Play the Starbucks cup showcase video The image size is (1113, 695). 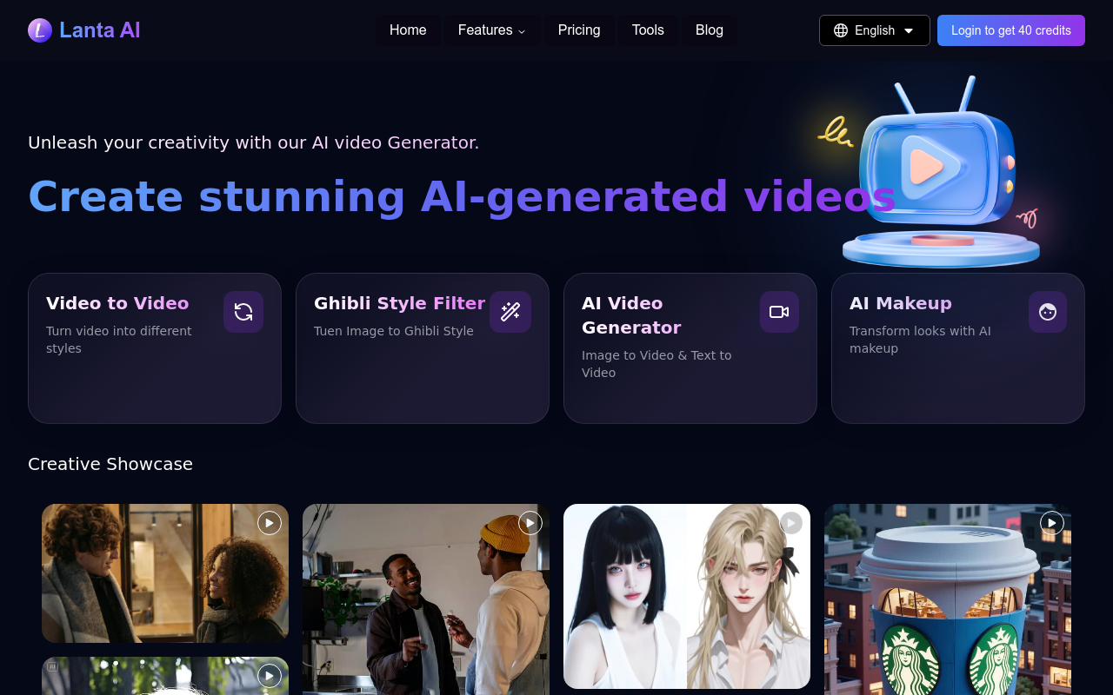coord(1052,523)
